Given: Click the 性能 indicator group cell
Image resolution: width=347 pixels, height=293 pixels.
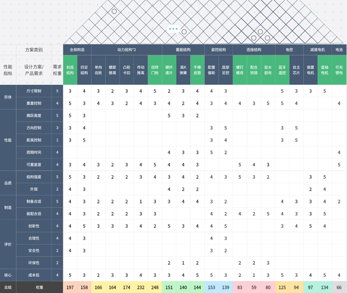Looking at the screenshot, I should (8, 140).
